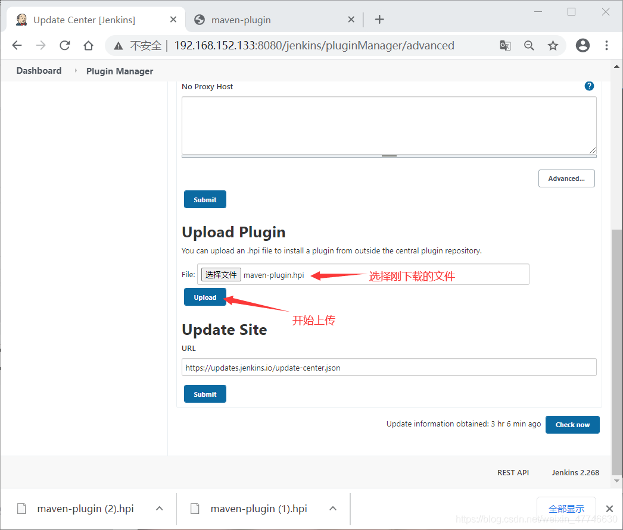Go to the browser home page
The width and height of the screenshot is (623, 530).
point(89,46)
